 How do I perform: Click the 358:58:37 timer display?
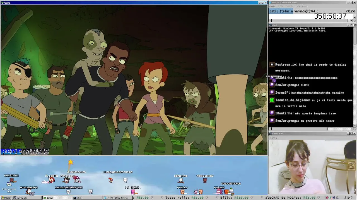[x=330, y=16]
